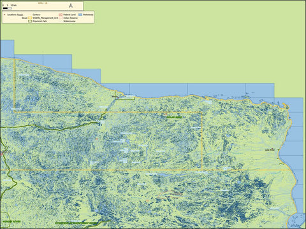The height and width of the screenshot is (229, 306).
Task: Click the '10 km' scale bar label
Action: pyautogui.click(x=13, y=5)
